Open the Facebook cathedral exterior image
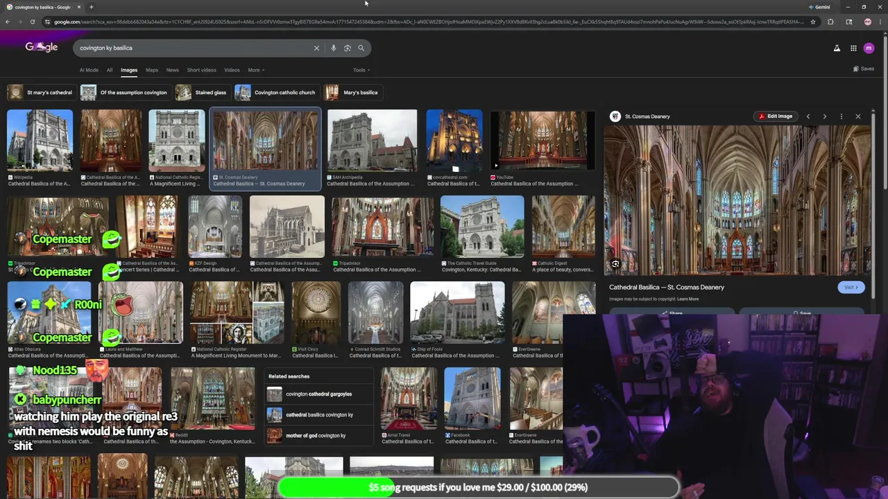Screen dimensions: 888x499 pyautogui.click(x=472, y=399)
